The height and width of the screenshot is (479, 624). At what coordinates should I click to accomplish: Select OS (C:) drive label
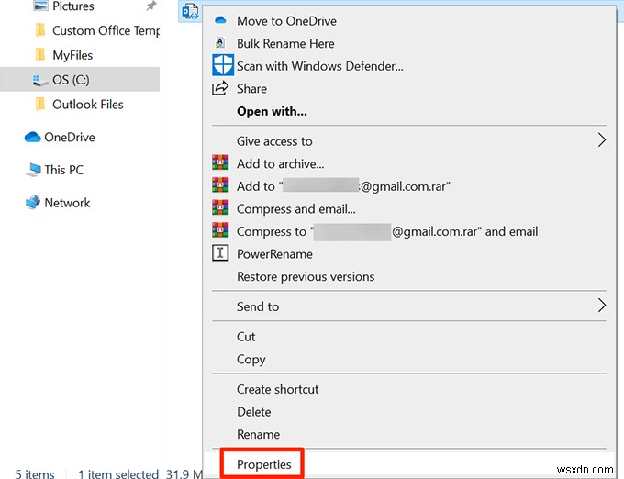click(x=71, y=80)
